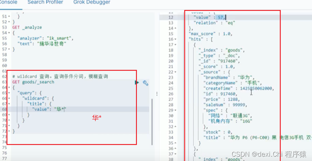This screenshot has width=312, height=161.
Task: Collapse the fold arrow at editor line 54
Action: click(9, 33)
